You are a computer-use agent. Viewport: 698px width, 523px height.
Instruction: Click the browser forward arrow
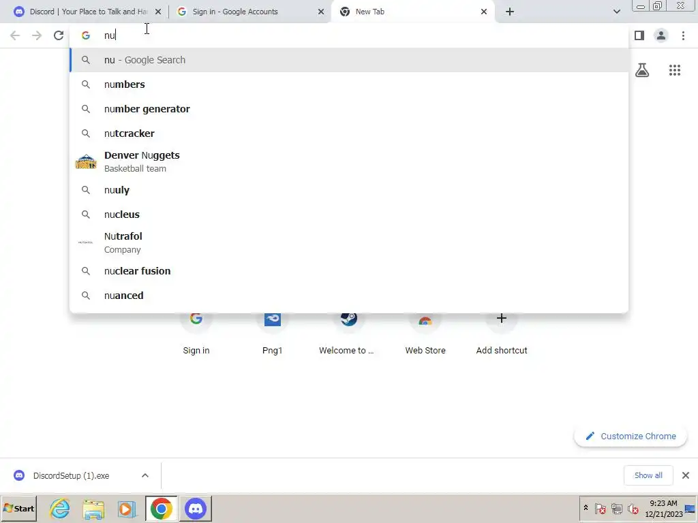click(37, 35)
